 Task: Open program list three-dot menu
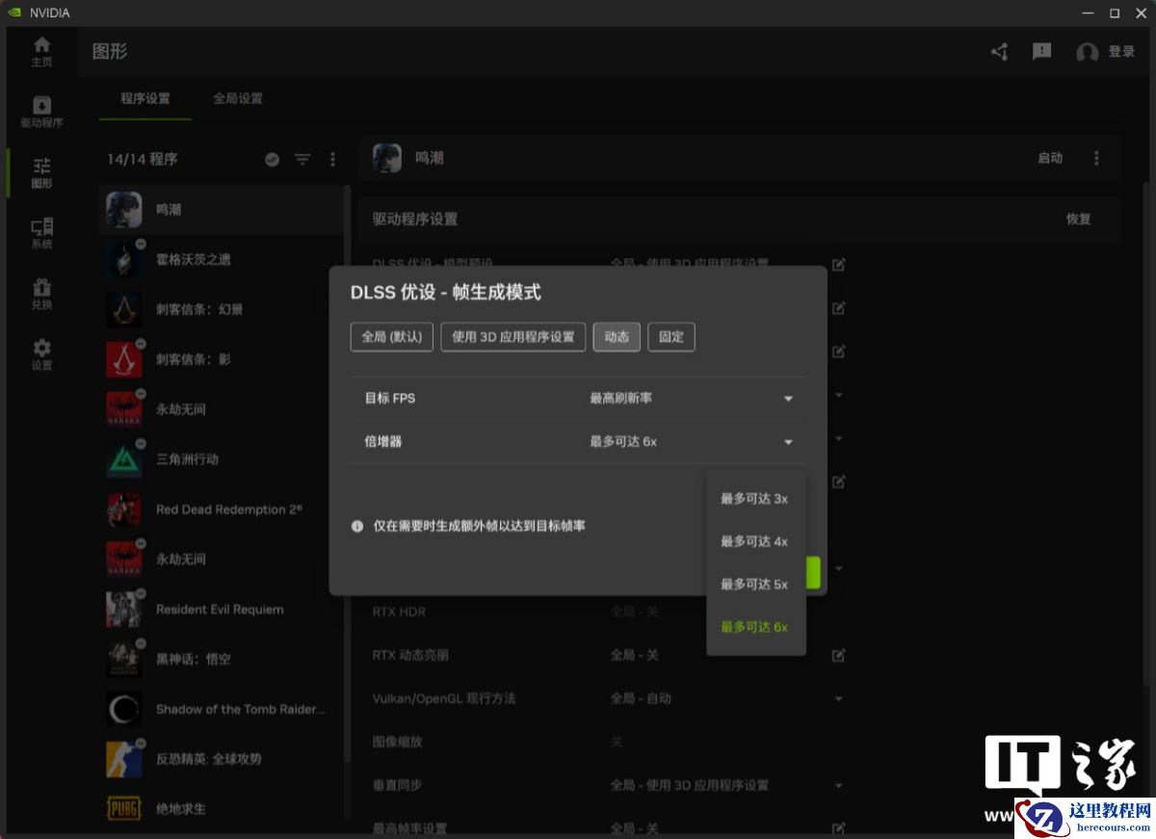(x=333, y=159)
